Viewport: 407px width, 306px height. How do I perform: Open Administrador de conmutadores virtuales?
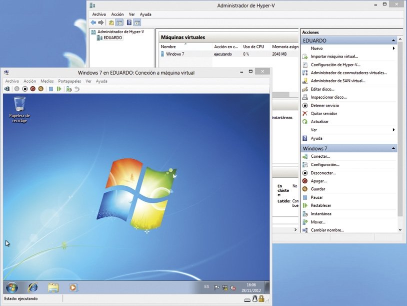[349, 73]
